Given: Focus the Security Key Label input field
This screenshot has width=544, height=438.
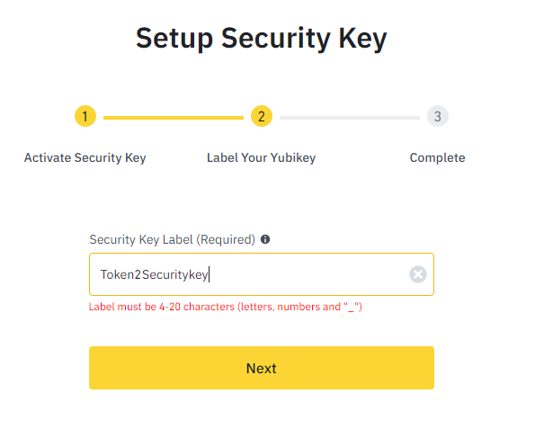Looking at the screenshot, I should 262,274.
